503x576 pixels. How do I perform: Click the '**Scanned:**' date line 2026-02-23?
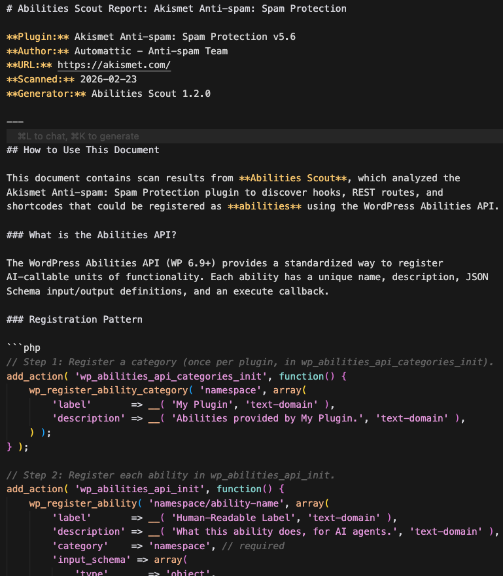(x=71, y=79)
